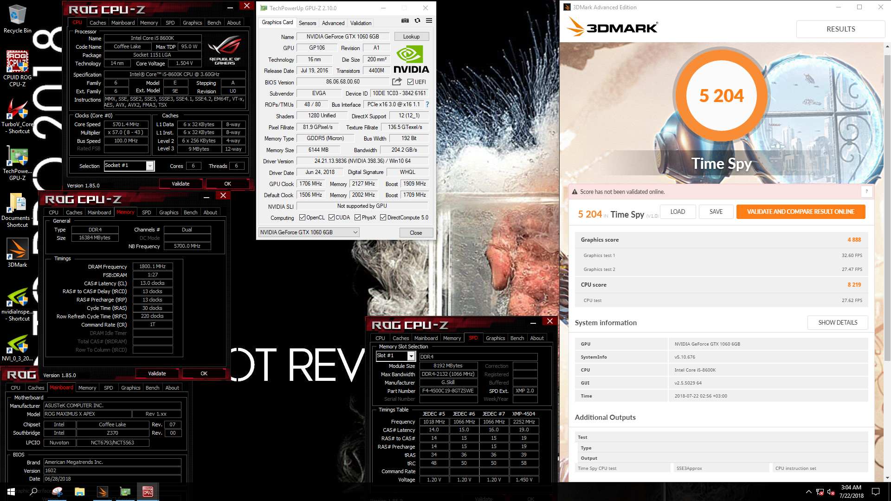The image size is (891, 501).
Task: Open File Explorer from taskbar
Action: coord(80,492)
